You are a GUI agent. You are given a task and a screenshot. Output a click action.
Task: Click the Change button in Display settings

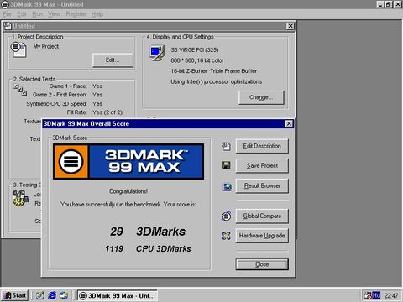point(261,97)
